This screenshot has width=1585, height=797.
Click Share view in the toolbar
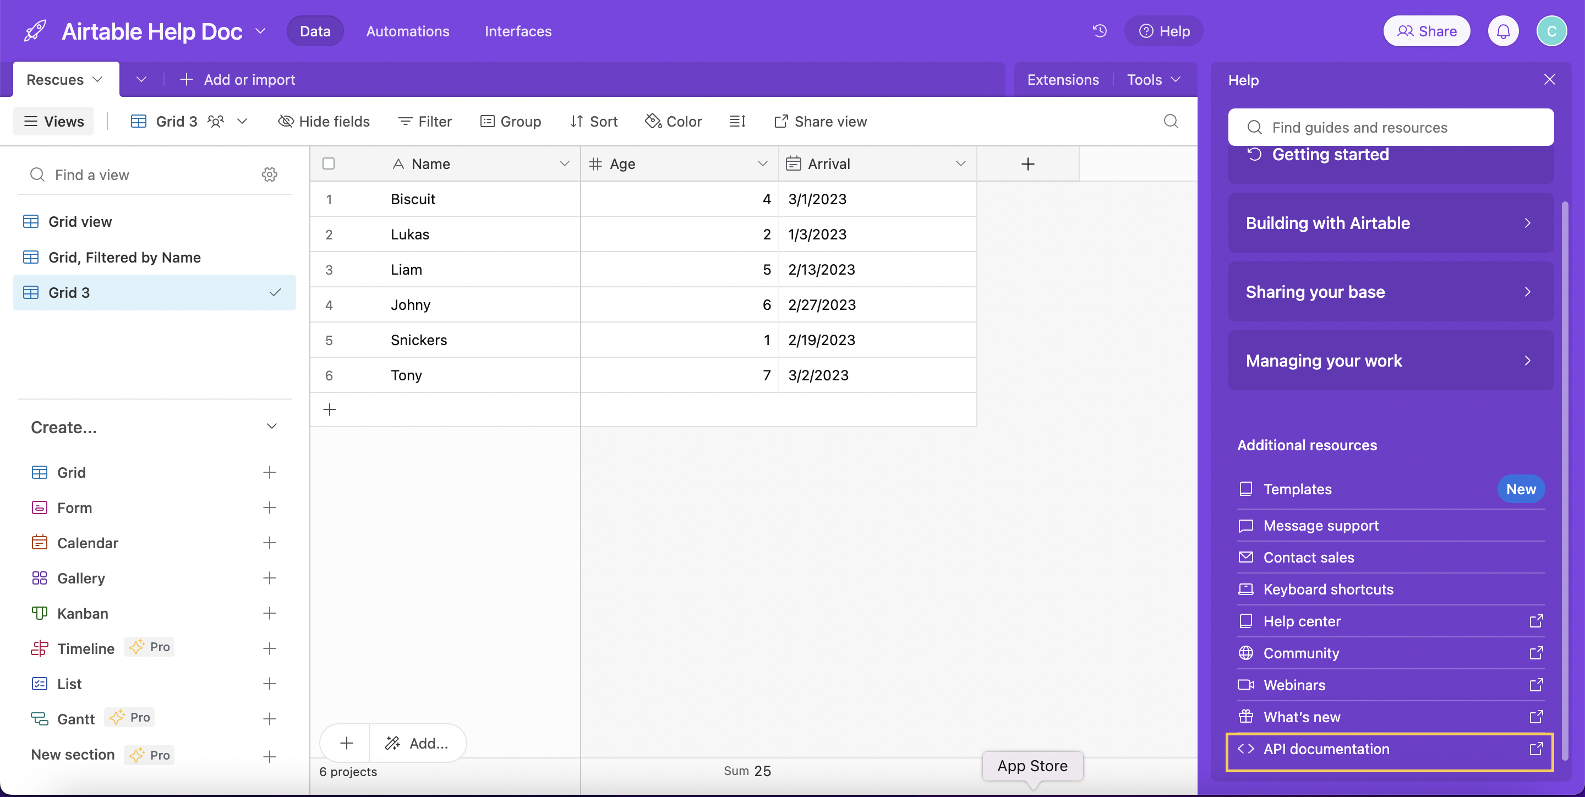(820, 121)
